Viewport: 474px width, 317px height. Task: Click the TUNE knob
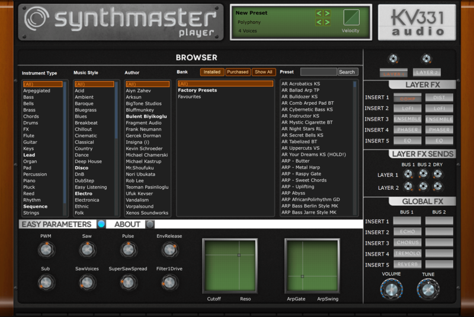tap(428, 289)
